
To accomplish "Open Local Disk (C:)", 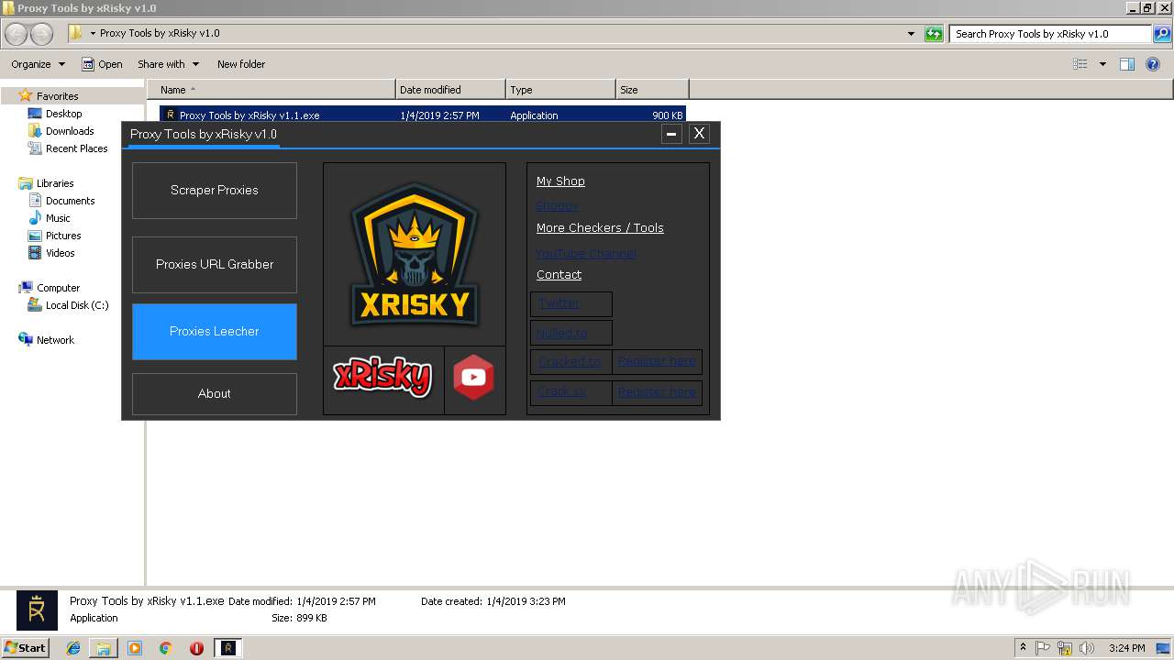I will pyautogui.click(x=77, y=305).
